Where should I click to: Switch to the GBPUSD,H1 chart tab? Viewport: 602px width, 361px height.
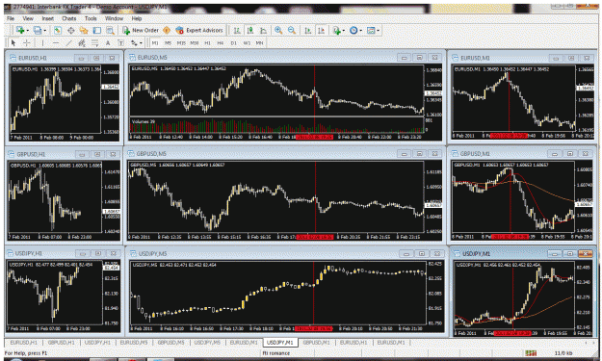61,342
